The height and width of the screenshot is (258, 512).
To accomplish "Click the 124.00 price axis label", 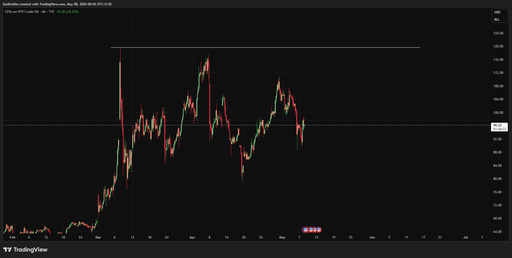I will click(498, 33).
